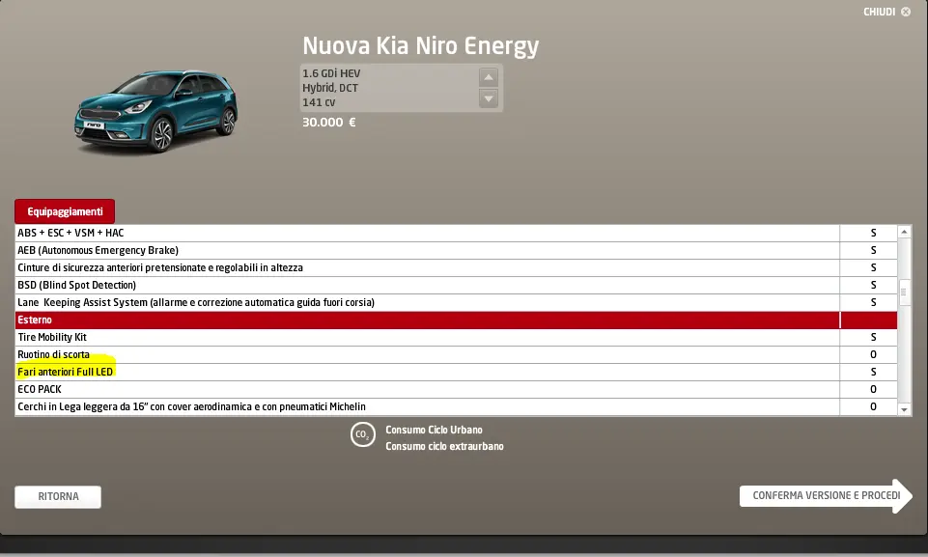Select the BSD (Blind Spot Detection) row
The height and width of the screenshot is (557, 928).
point(456,285)
